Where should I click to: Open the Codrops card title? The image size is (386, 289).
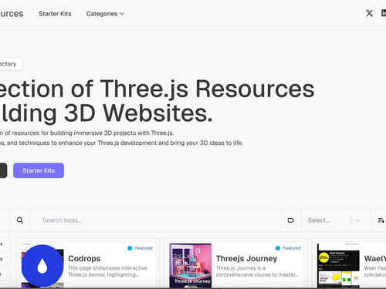point(84,258)
